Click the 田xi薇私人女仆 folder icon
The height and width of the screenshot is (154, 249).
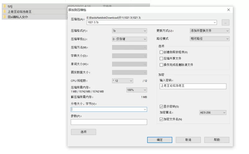tap(5, 17)
